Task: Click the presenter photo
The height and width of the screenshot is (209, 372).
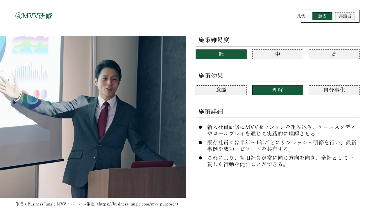Action: [93, 117]
